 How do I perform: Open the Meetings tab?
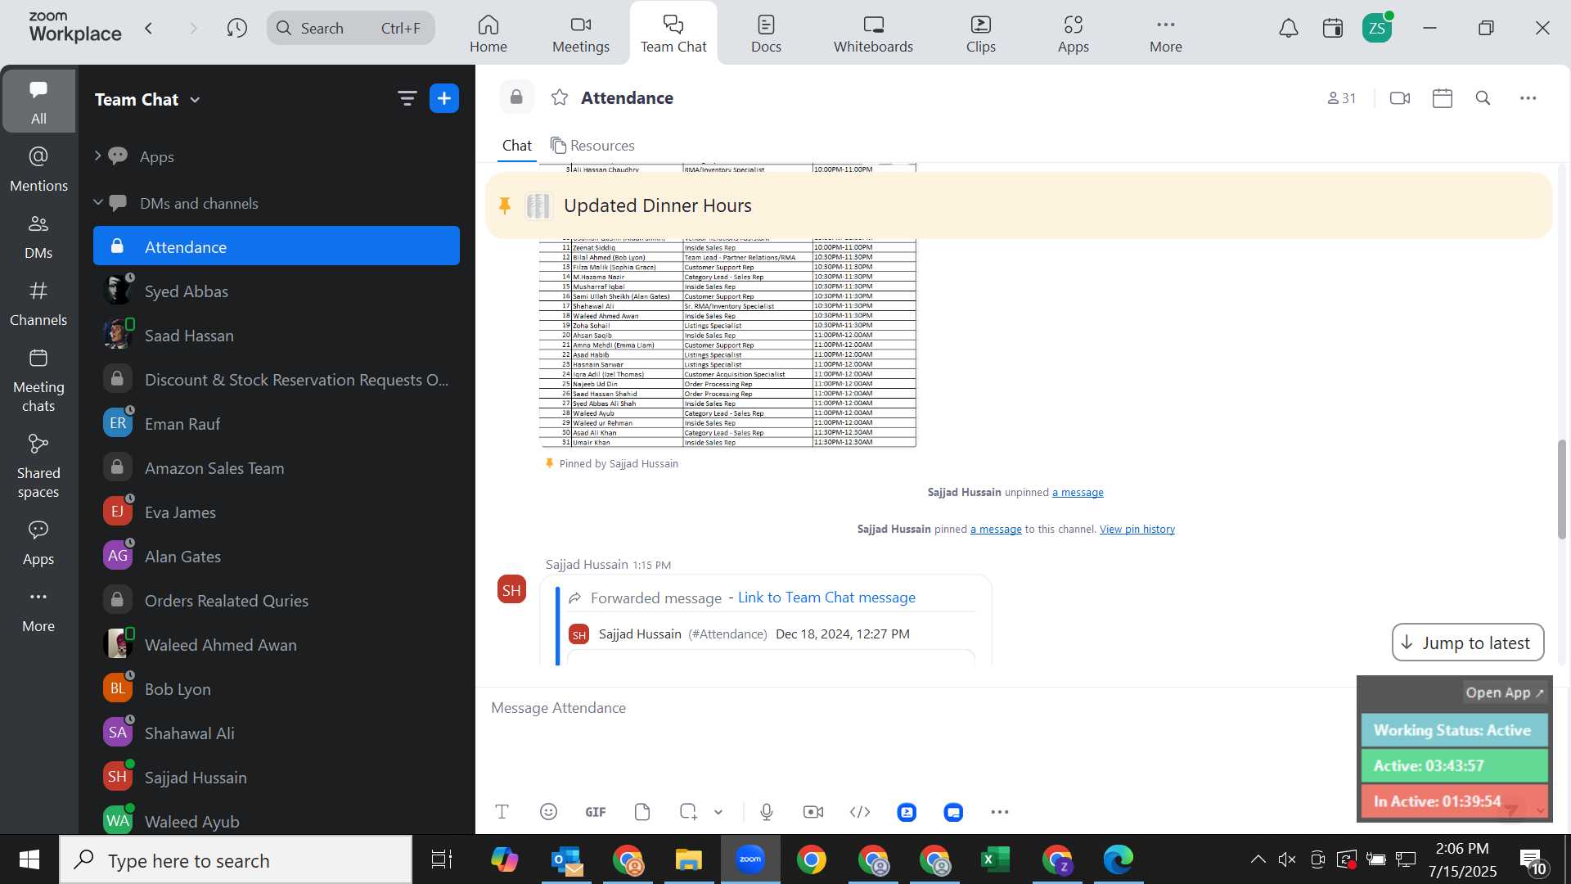coord(580,34)
